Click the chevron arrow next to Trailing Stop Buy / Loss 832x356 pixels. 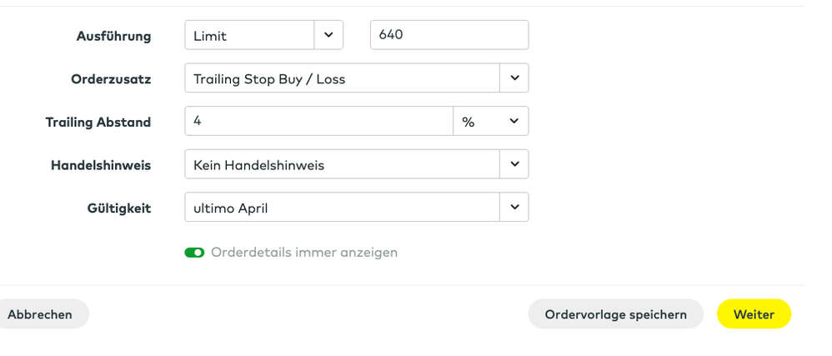pos(514,78)
